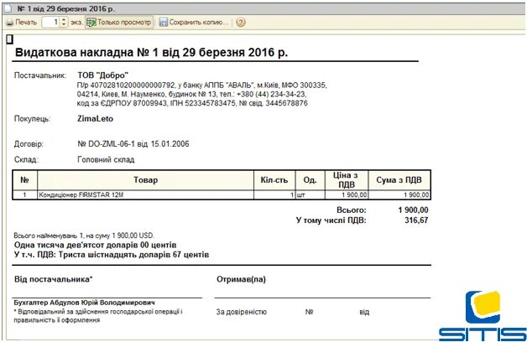Click the Отримав(ла) signature label
Image resolution: width=527 pixels, height=342 pixels.
pos(241,279)
